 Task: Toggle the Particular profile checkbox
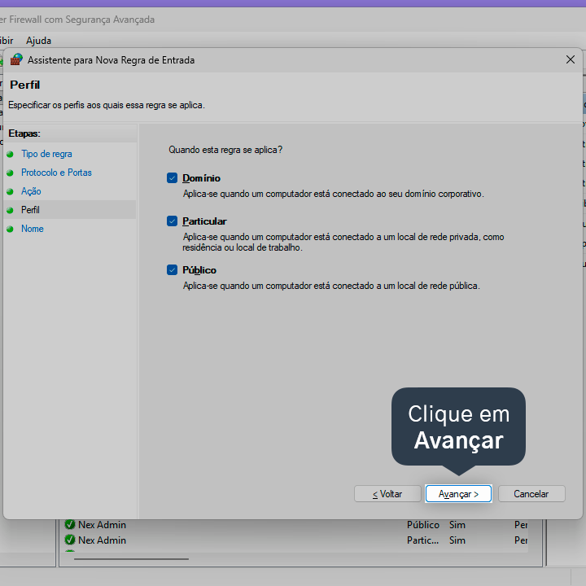click(x=172, y=221)
